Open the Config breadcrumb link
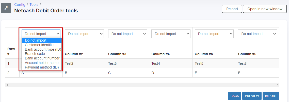The width and height of the screenshot is (289, 102). pyautogui.click(x=20, y=5)
